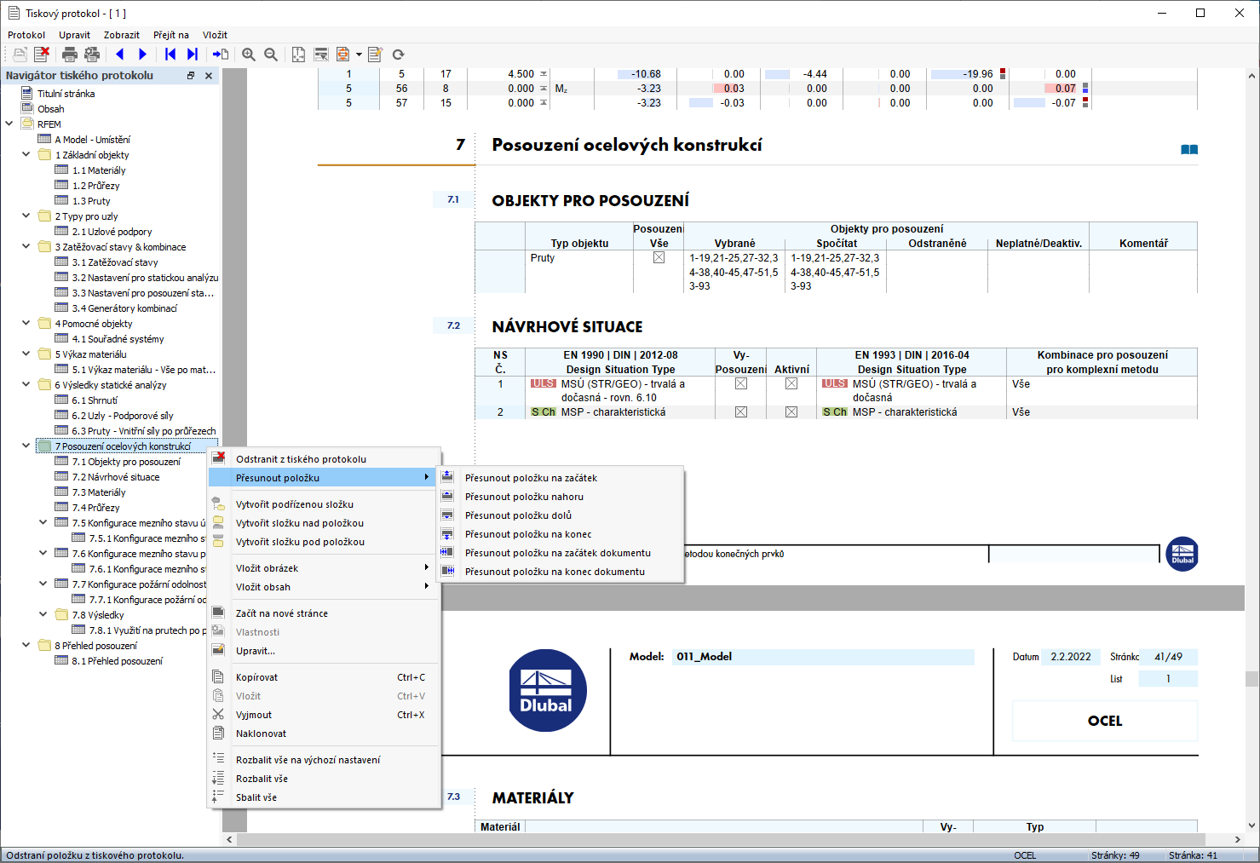This screenshot has height=863, width=1260.
Task: Click the fit page size icon
Action: [298, 55]
